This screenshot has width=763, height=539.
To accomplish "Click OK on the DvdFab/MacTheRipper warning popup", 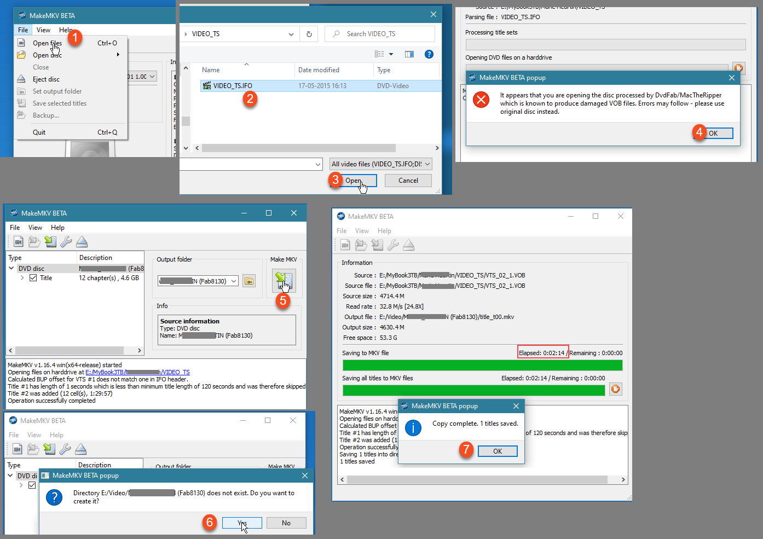I will point(713,134).
